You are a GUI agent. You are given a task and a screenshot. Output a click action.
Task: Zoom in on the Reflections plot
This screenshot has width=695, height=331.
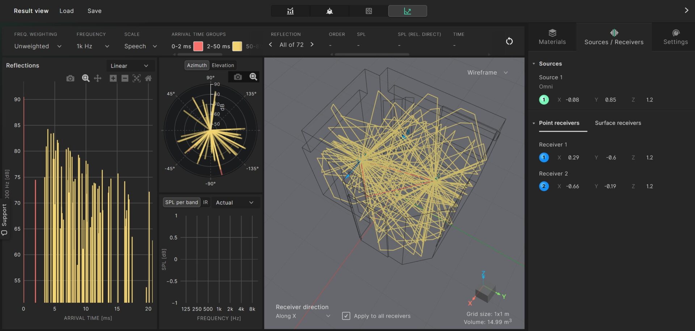(113, 78)
